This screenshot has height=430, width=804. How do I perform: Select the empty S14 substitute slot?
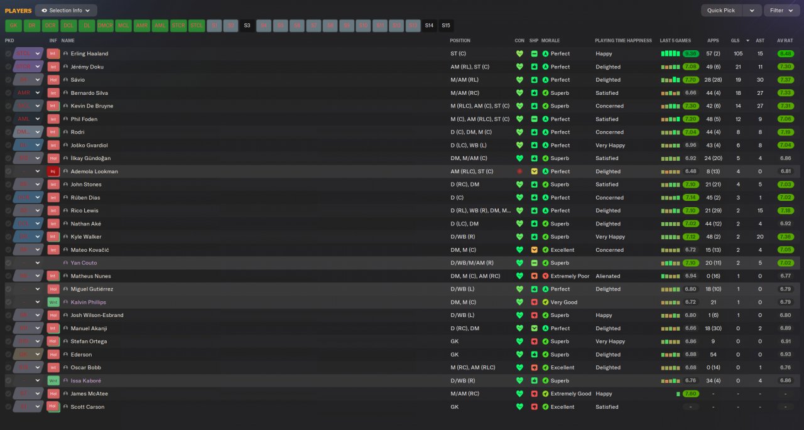(429, 26)
